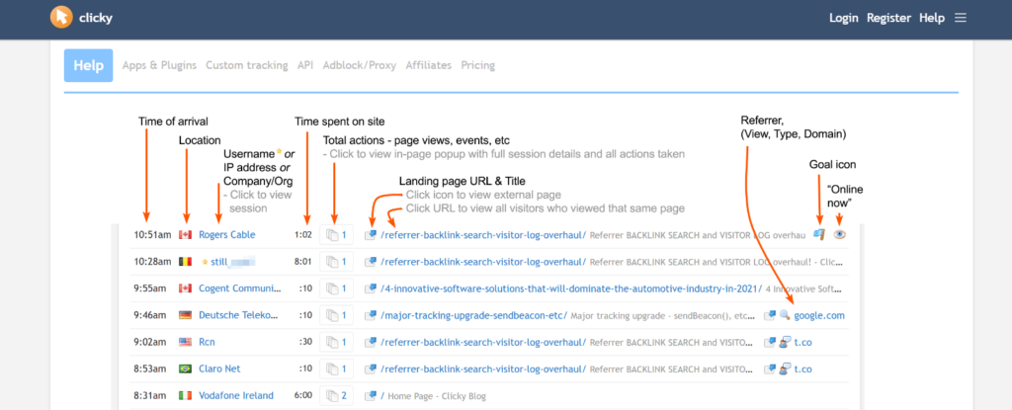This screenshot has width=1012, height=410.
Task: Click social referrer type icon in Claro Net row
Action: (x=785, y=369)
